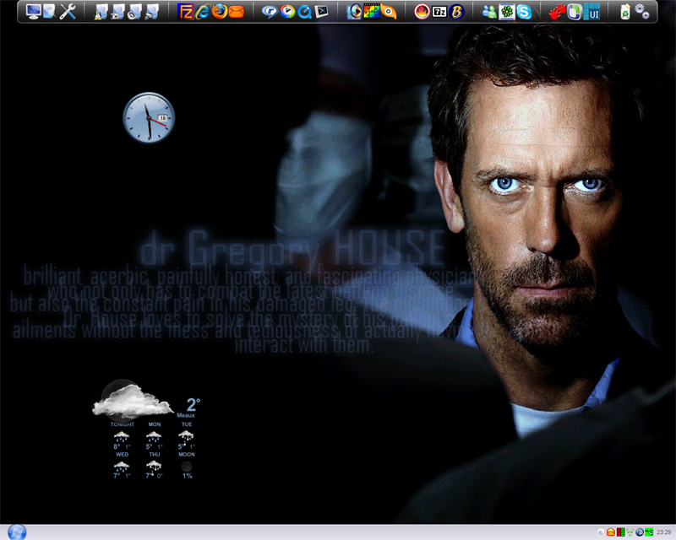Launch Windows Media Player from the dock
This screenshot has height=540, width=676.
coord(287,12)
